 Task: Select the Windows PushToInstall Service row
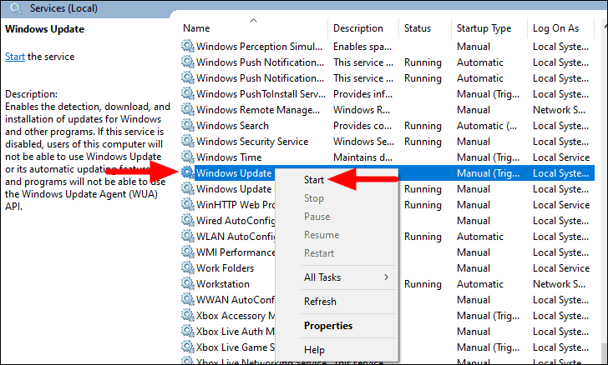[388, 93]
